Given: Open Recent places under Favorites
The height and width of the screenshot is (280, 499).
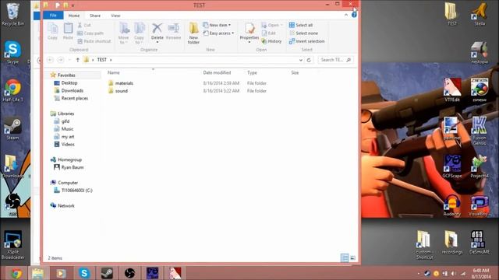Looking at the screenshot, I should coord(71,98).
